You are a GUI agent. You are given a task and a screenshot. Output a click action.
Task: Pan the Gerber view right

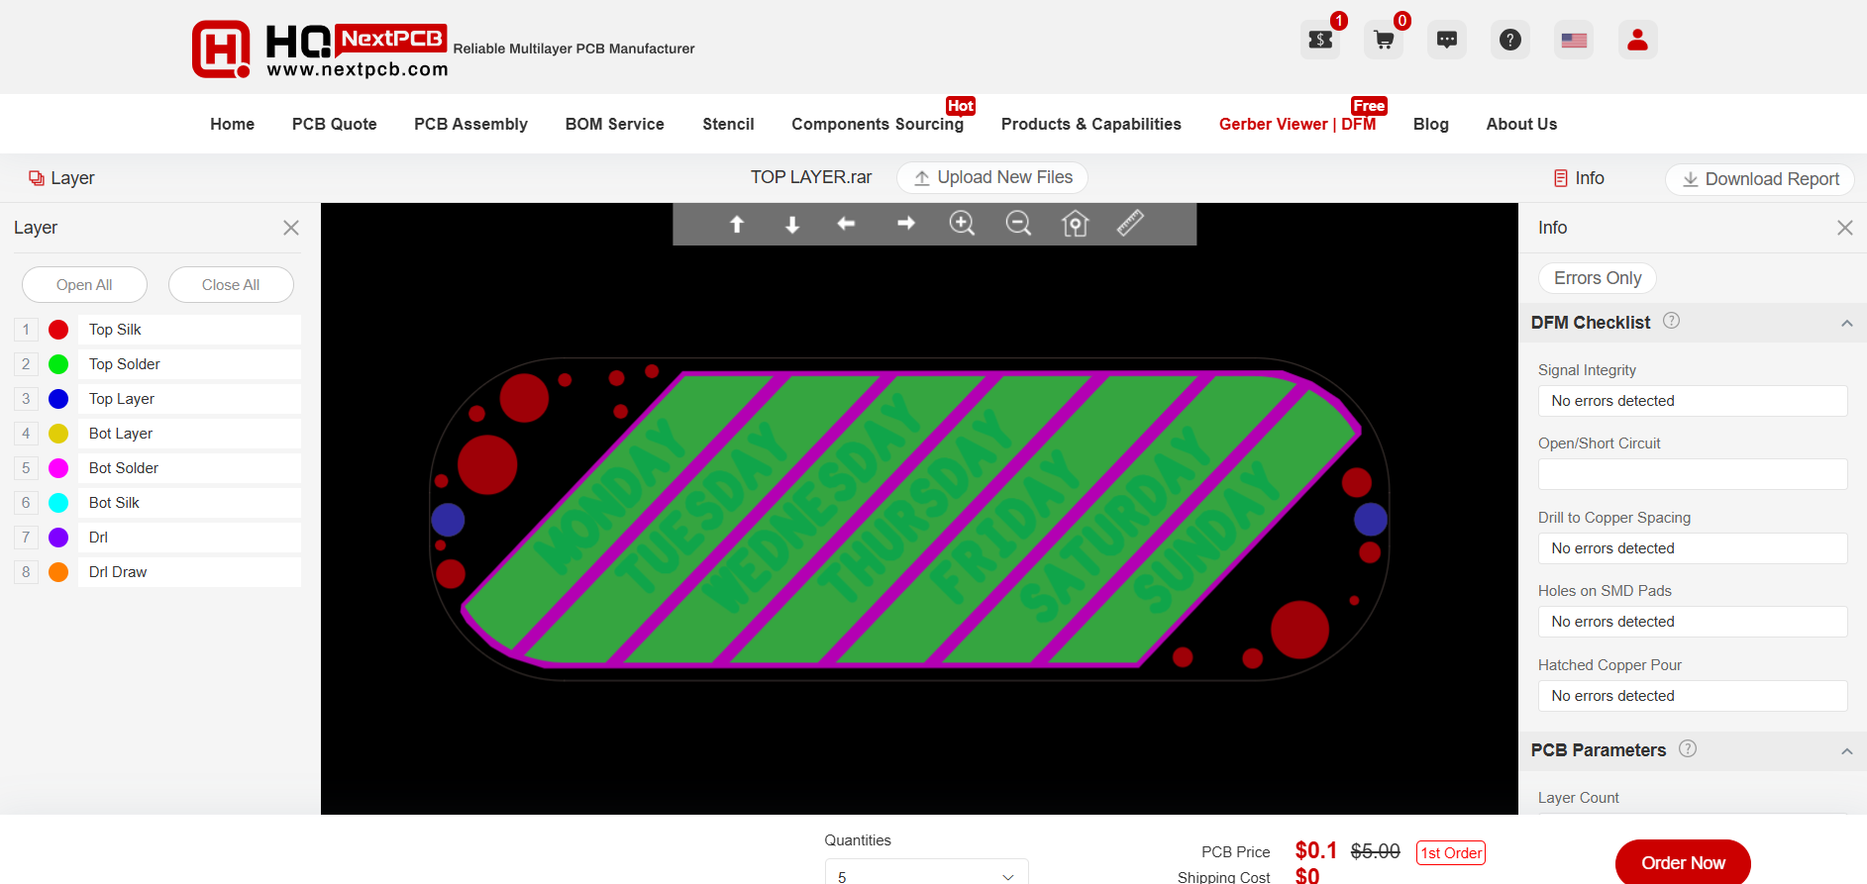coord(905,225)
